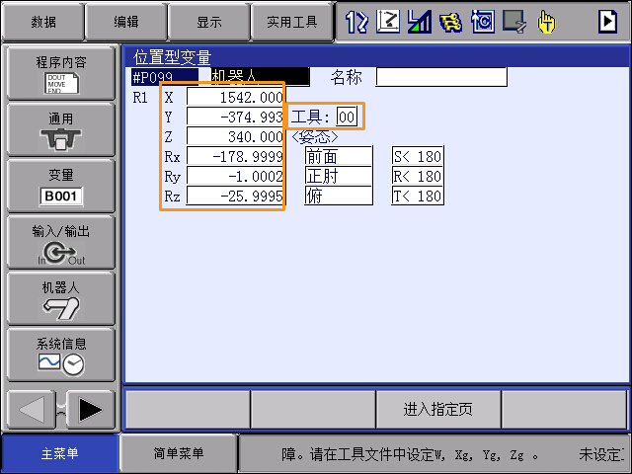Screen dimensions: 632x474
Task: Click the 位置型变量 title bar text
Action: click(173, 57)
